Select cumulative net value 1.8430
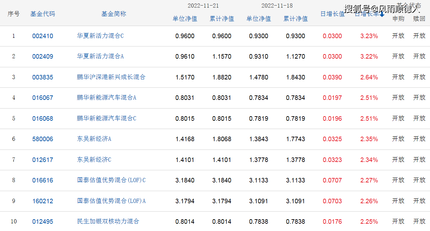 [295, 77]
